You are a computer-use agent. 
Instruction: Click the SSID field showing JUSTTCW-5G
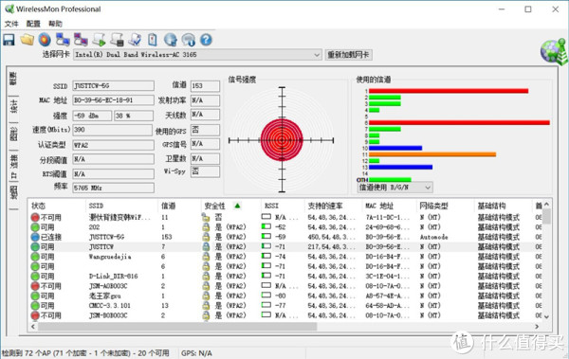113,86
